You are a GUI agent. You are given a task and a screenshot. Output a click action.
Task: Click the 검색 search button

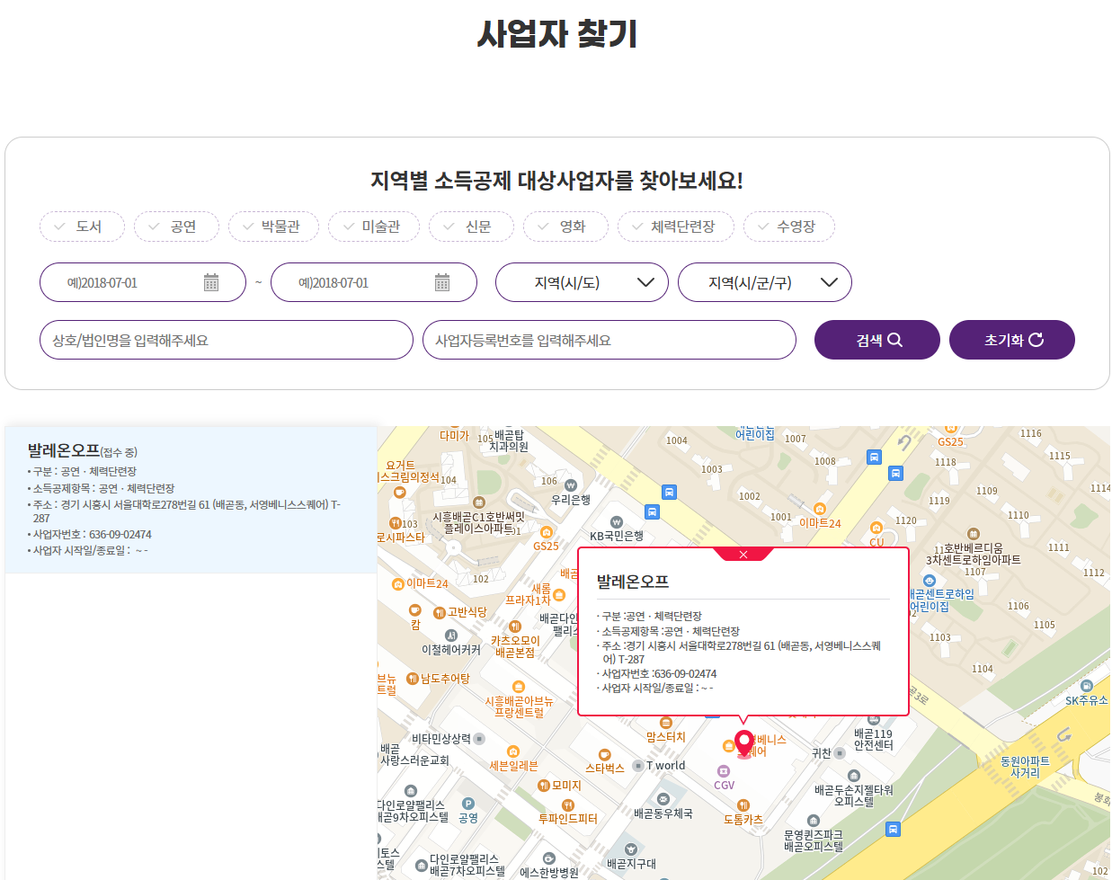[x=876, y=340]
